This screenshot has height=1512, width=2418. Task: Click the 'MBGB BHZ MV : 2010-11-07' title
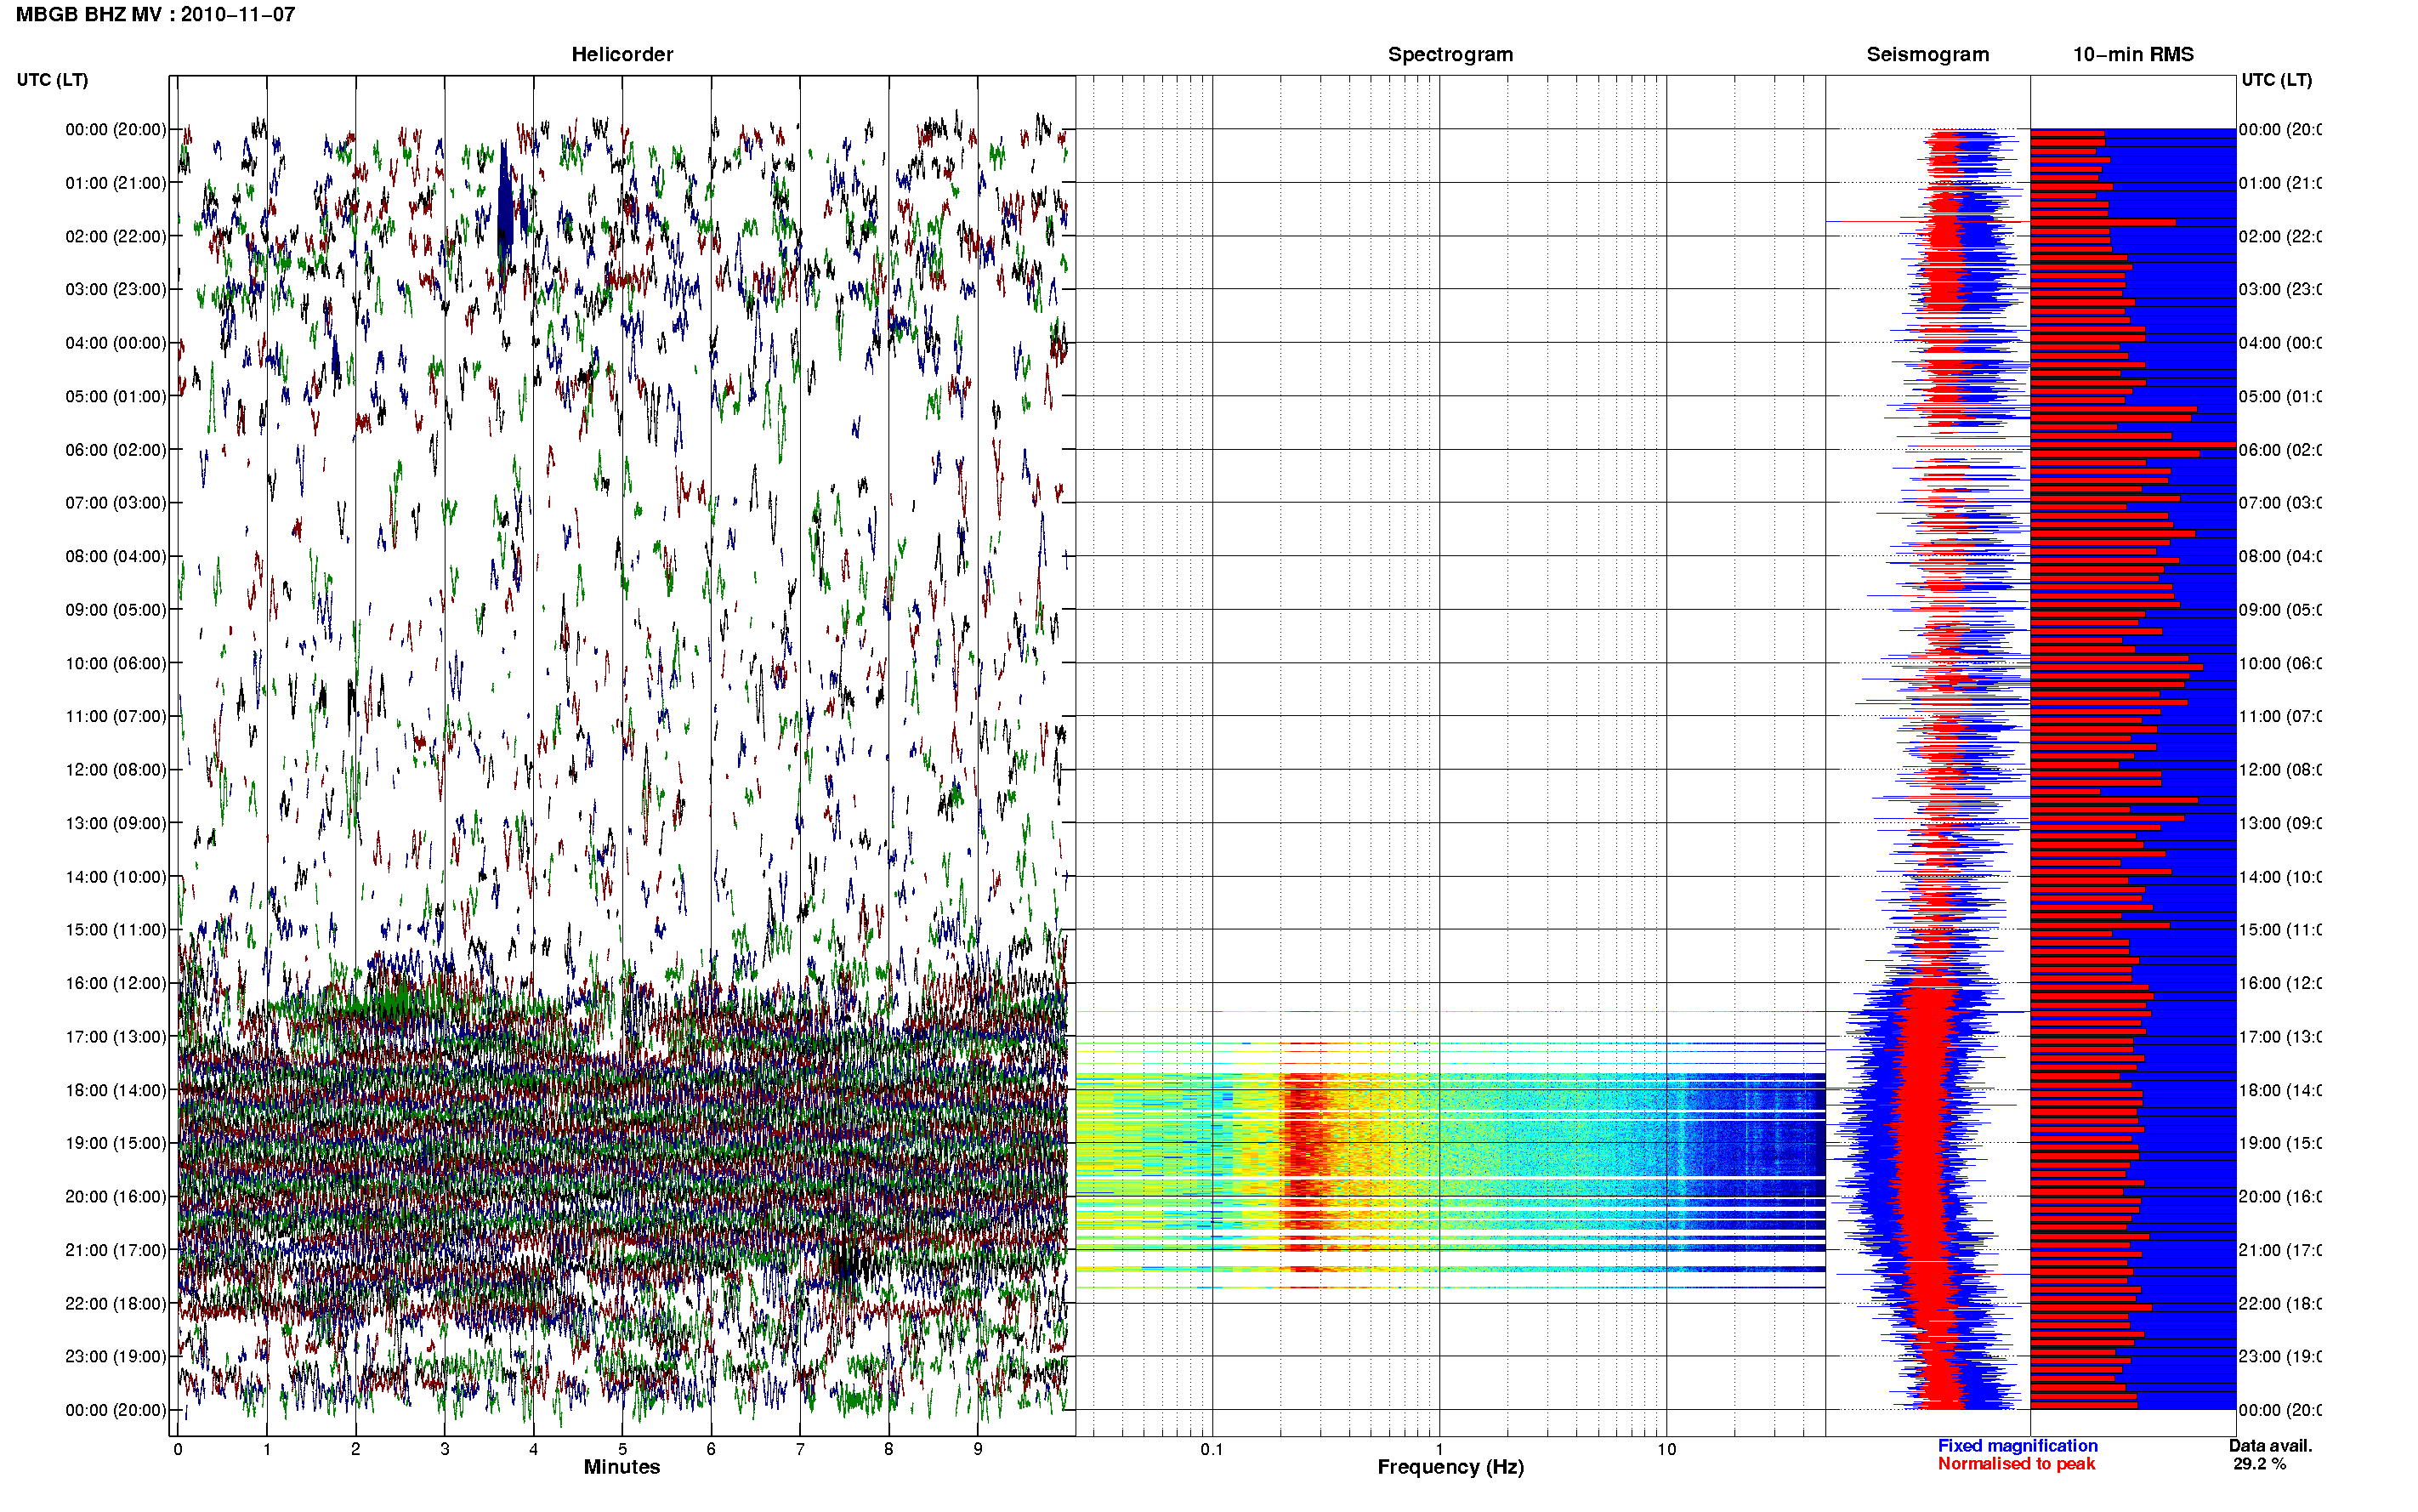(156, 14)
